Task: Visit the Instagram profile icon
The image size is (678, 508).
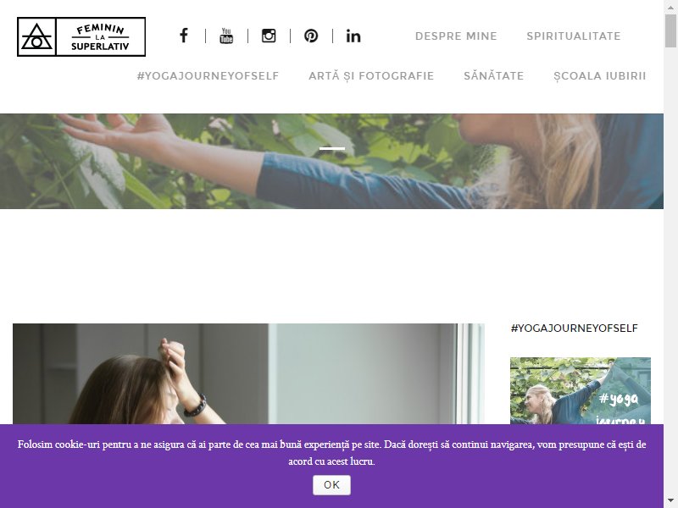Action: coord(269,36)
